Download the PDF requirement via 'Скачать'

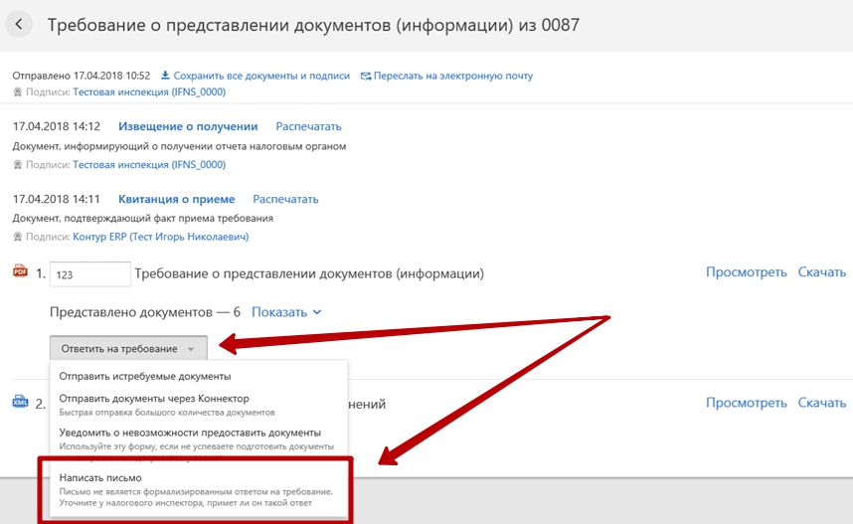pyautogui.click(x=821, y=272)
